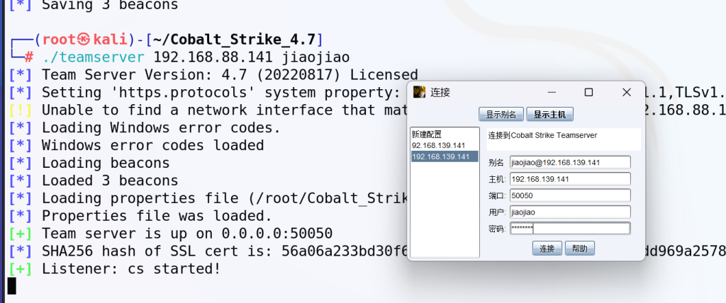Focus the 别名 alias input field
The image size is (726, 303).
(570, 162)
